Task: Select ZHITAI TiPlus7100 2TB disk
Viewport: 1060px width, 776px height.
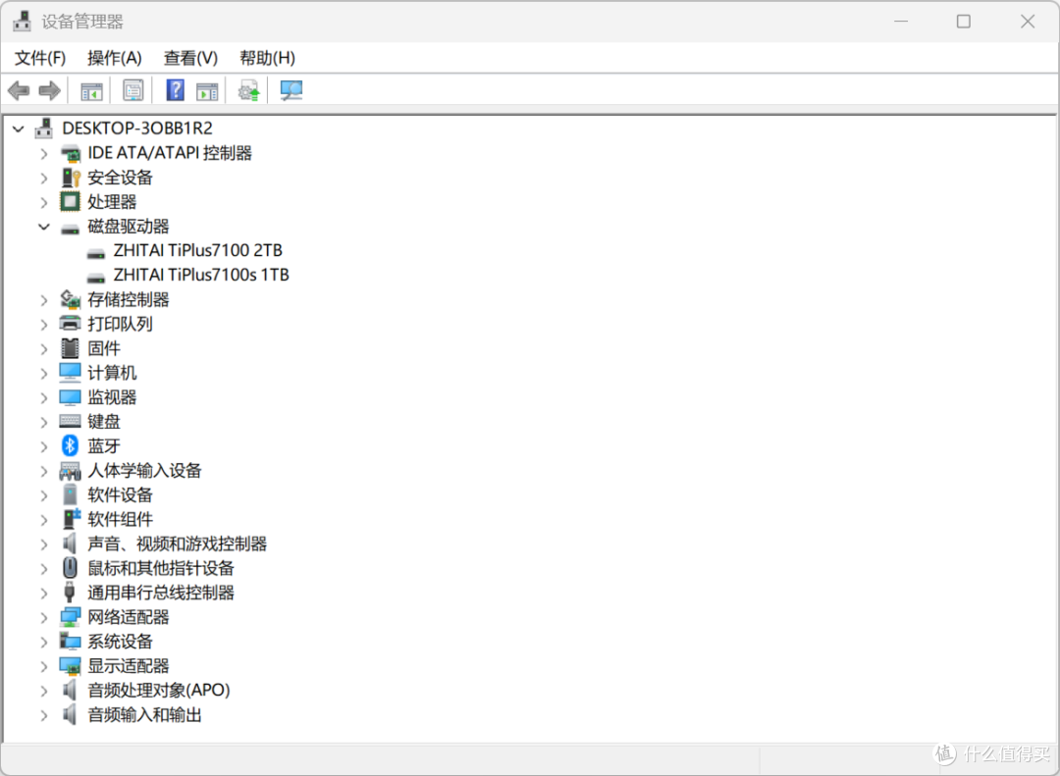Action: pos(197,251)
